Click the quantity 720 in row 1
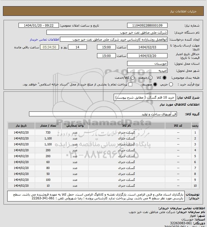 click(x=48, y=132)
